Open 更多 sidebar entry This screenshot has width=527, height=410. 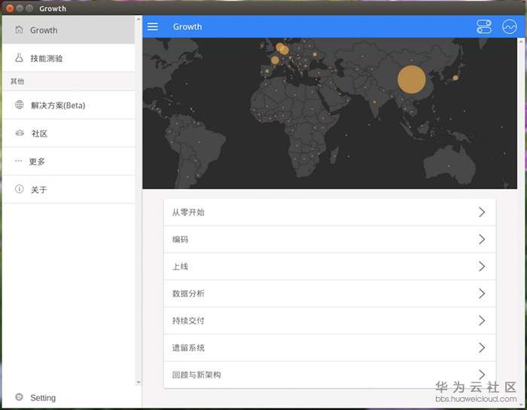click(x=69, y=161)
